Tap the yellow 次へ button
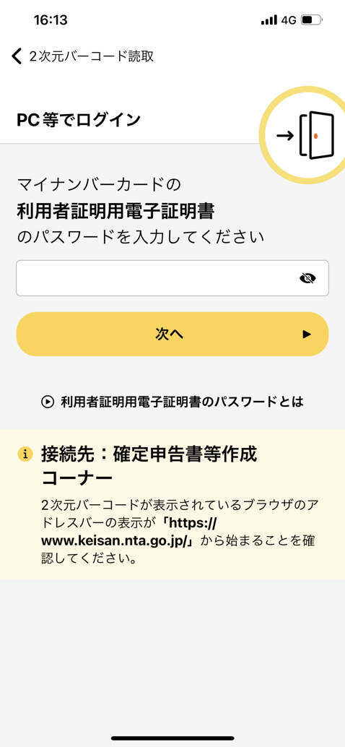The width and height of the screenshot is (345, 747). click(172, 334)
